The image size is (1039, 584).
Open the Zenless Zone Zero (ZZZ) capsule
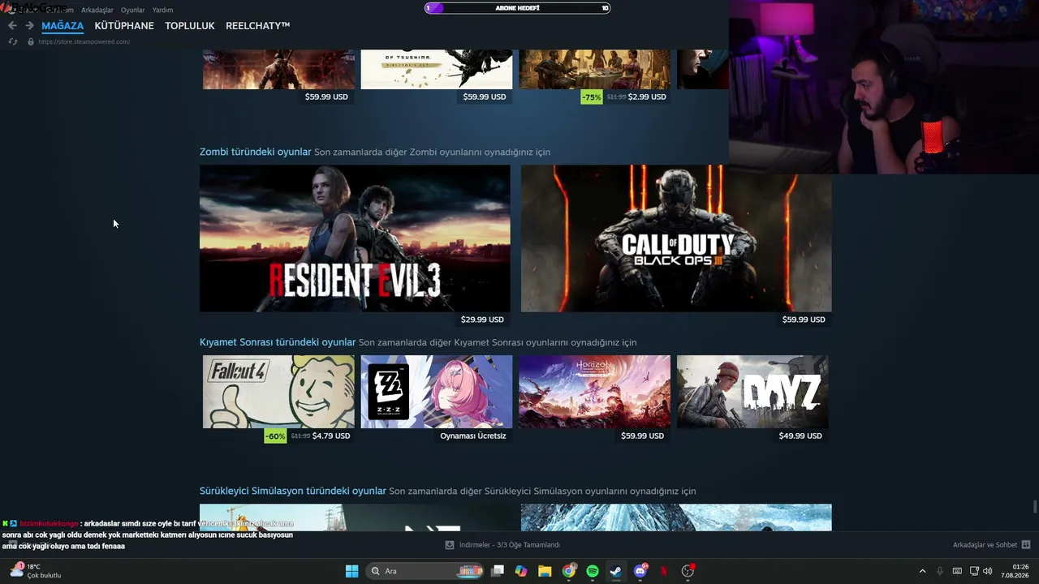tap(437, 392)
